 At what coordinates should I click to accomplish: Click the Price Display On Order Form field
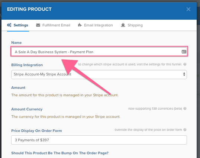coord(99,140)
